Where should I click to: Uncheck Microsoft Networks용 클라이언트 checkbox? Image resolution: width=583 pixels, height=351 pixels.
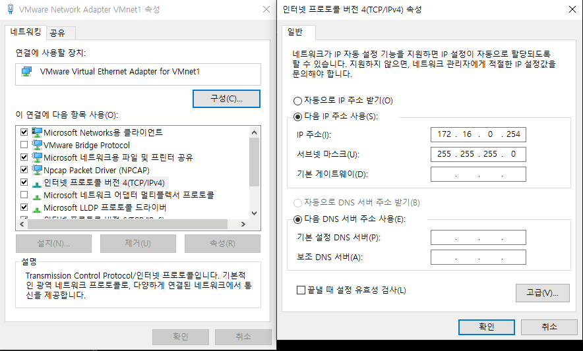24,132
